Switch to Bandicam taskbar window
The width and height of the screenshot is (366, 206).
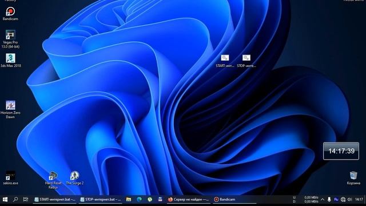point(234,199)
